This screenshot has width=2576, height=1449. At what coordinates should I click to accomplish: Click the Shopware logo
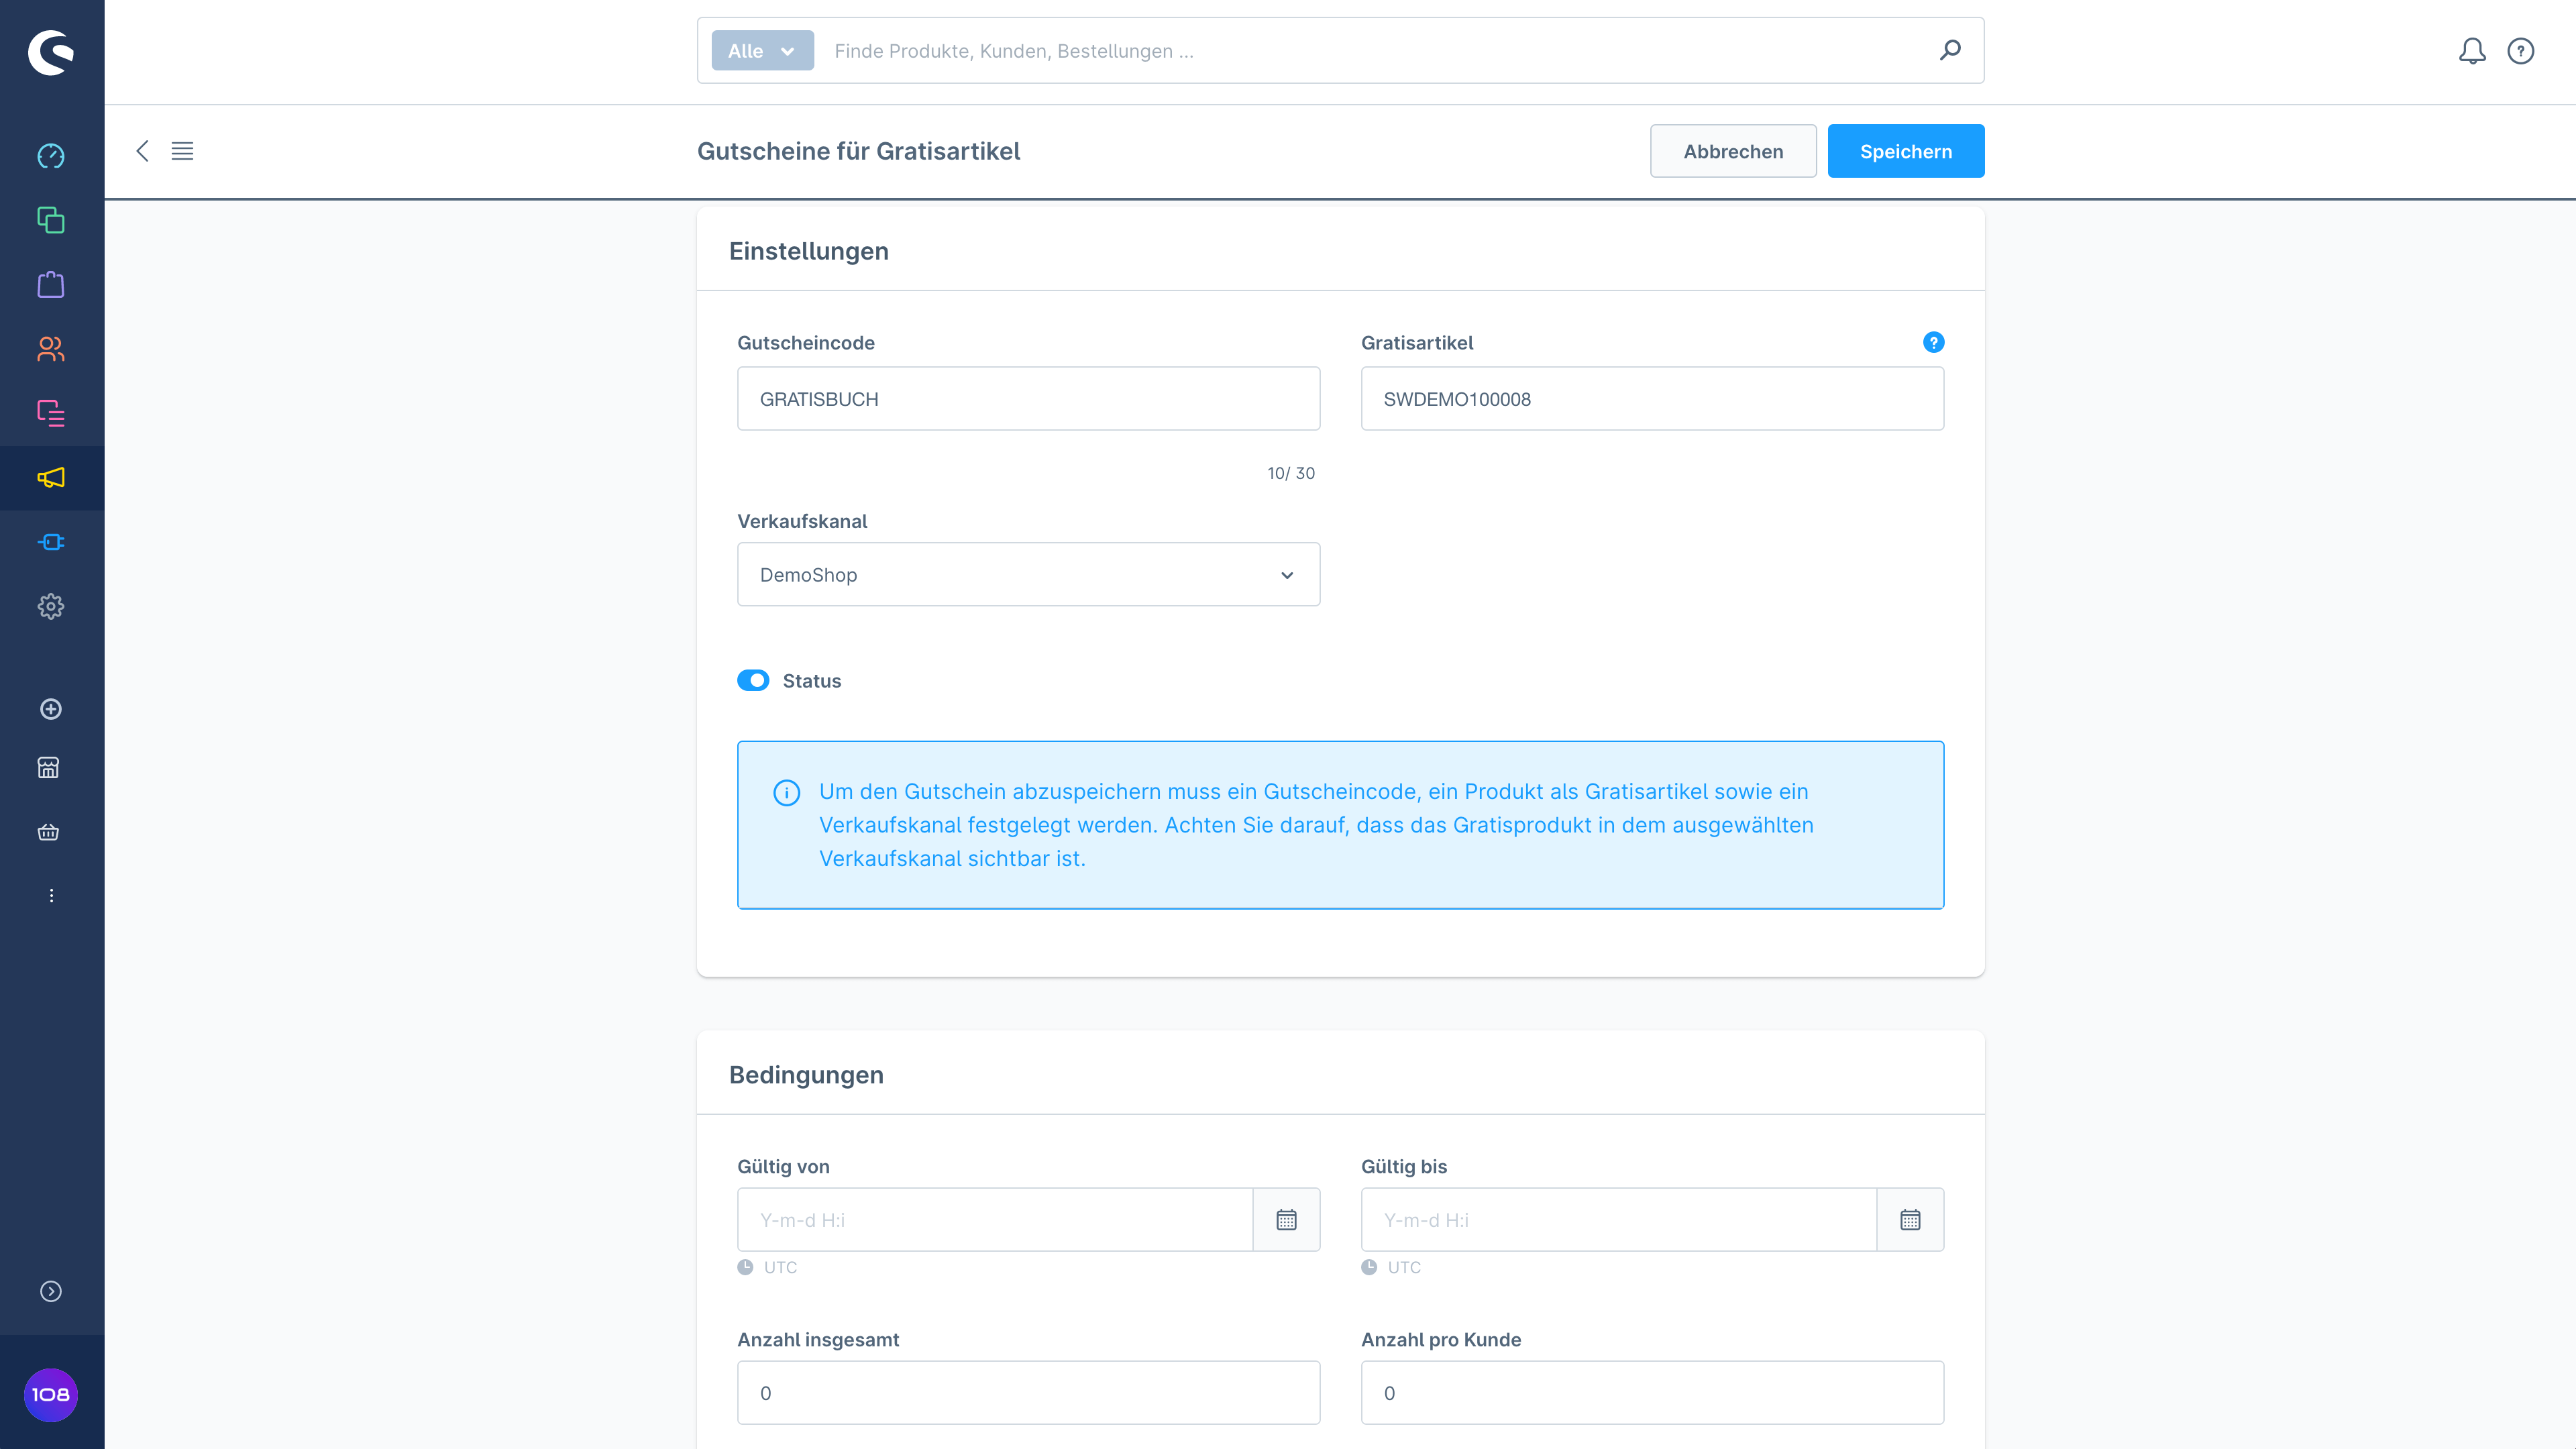click(51, 52)
